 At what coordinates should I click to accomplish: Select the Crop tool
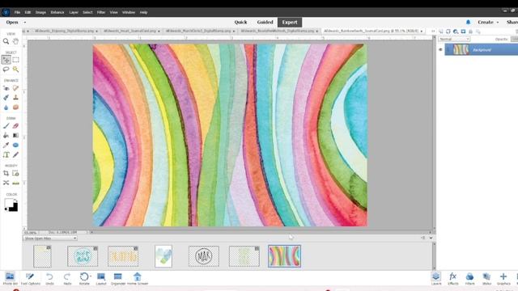pyautogui.click(x=6, y=173)
